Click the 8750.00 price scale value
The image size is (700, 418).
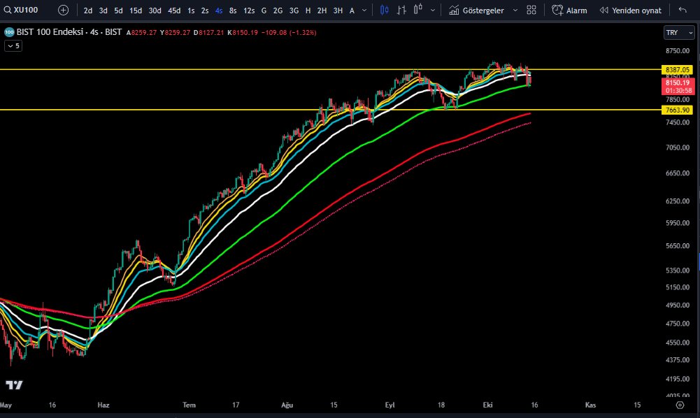[678, 51]
